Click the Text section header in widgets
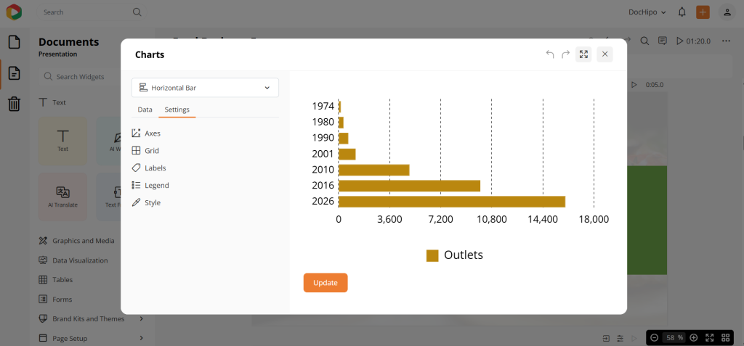The image size is (744, 346). point(52,102)
